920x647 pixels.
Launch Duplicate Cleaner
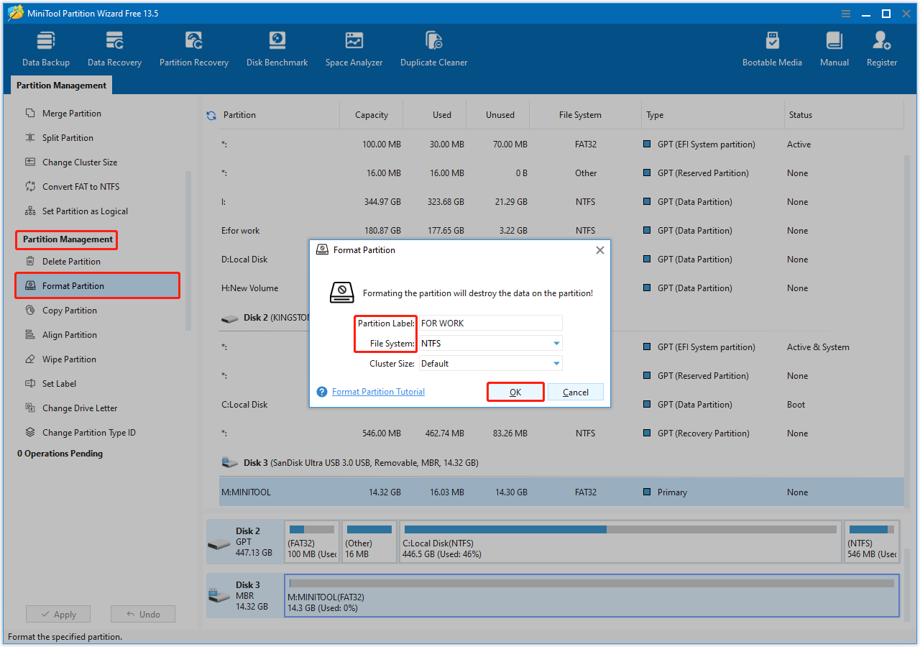[x=433, y=47]
